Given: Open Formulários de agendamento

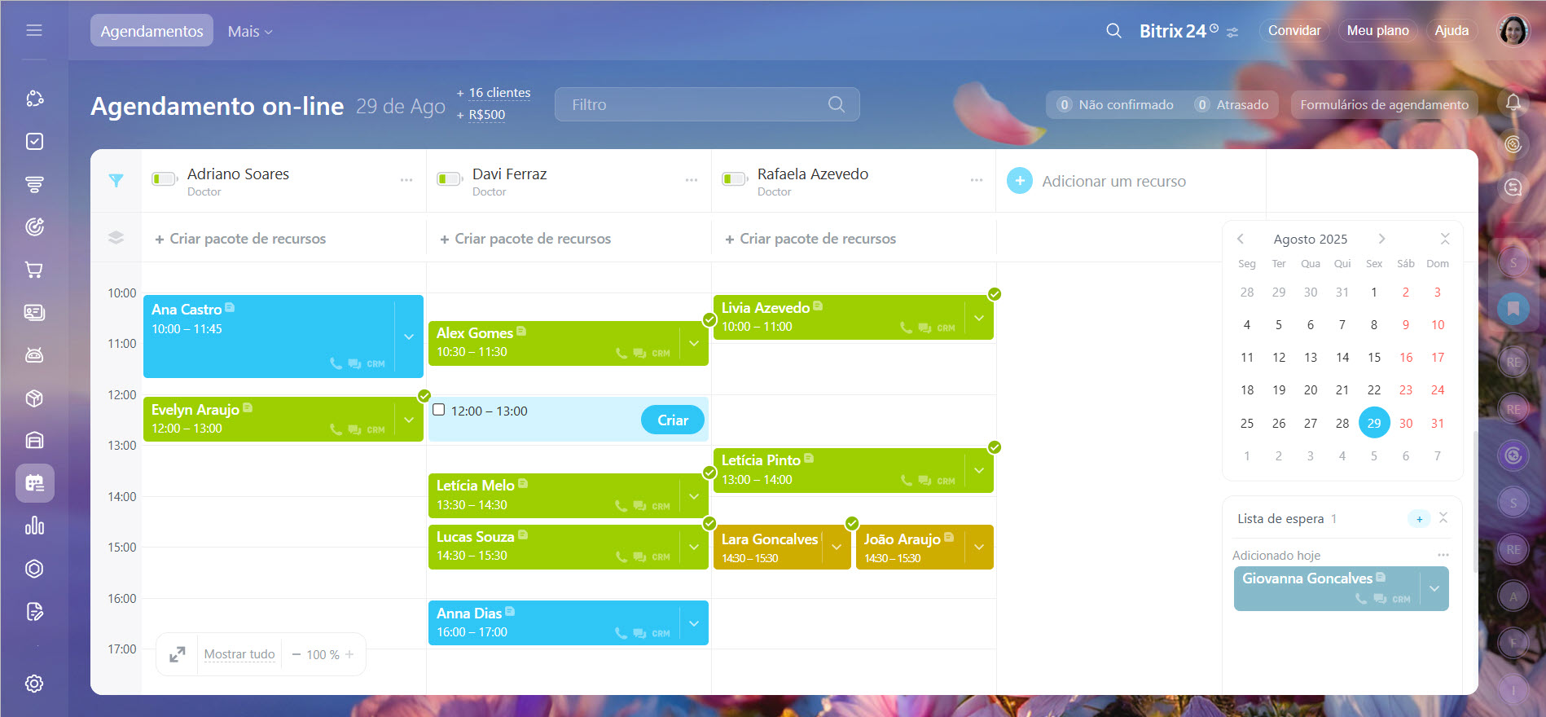Looking at the screenshot, I should pos(1384,104).
